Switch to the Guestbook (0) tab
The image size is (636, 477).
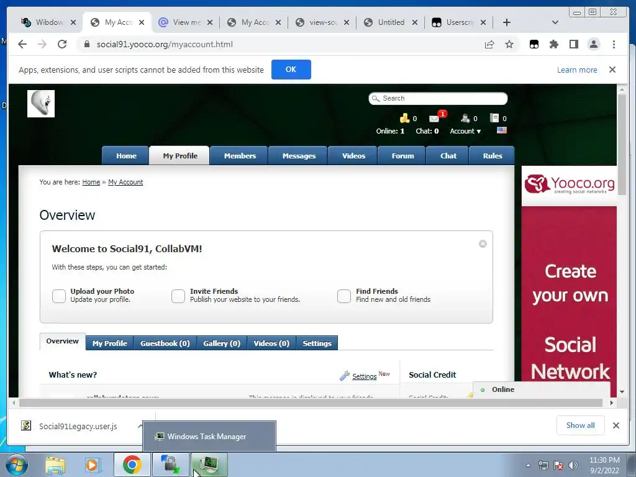click(x=165, y=343)
